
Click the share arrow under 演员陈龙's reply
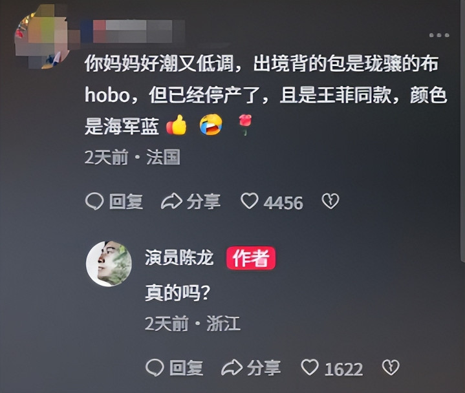(x=232, y=368)
